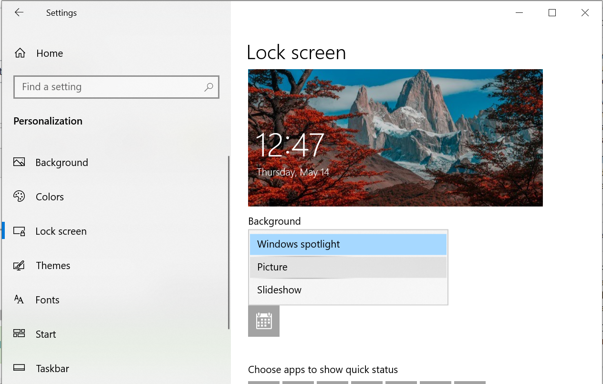Click the Themes icon in the sidebar

19,266
